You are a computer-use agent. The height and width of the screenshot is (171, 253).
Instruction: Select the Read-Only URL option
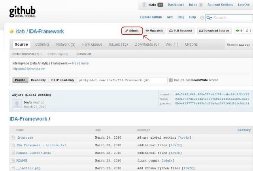[x=38, y=80]
